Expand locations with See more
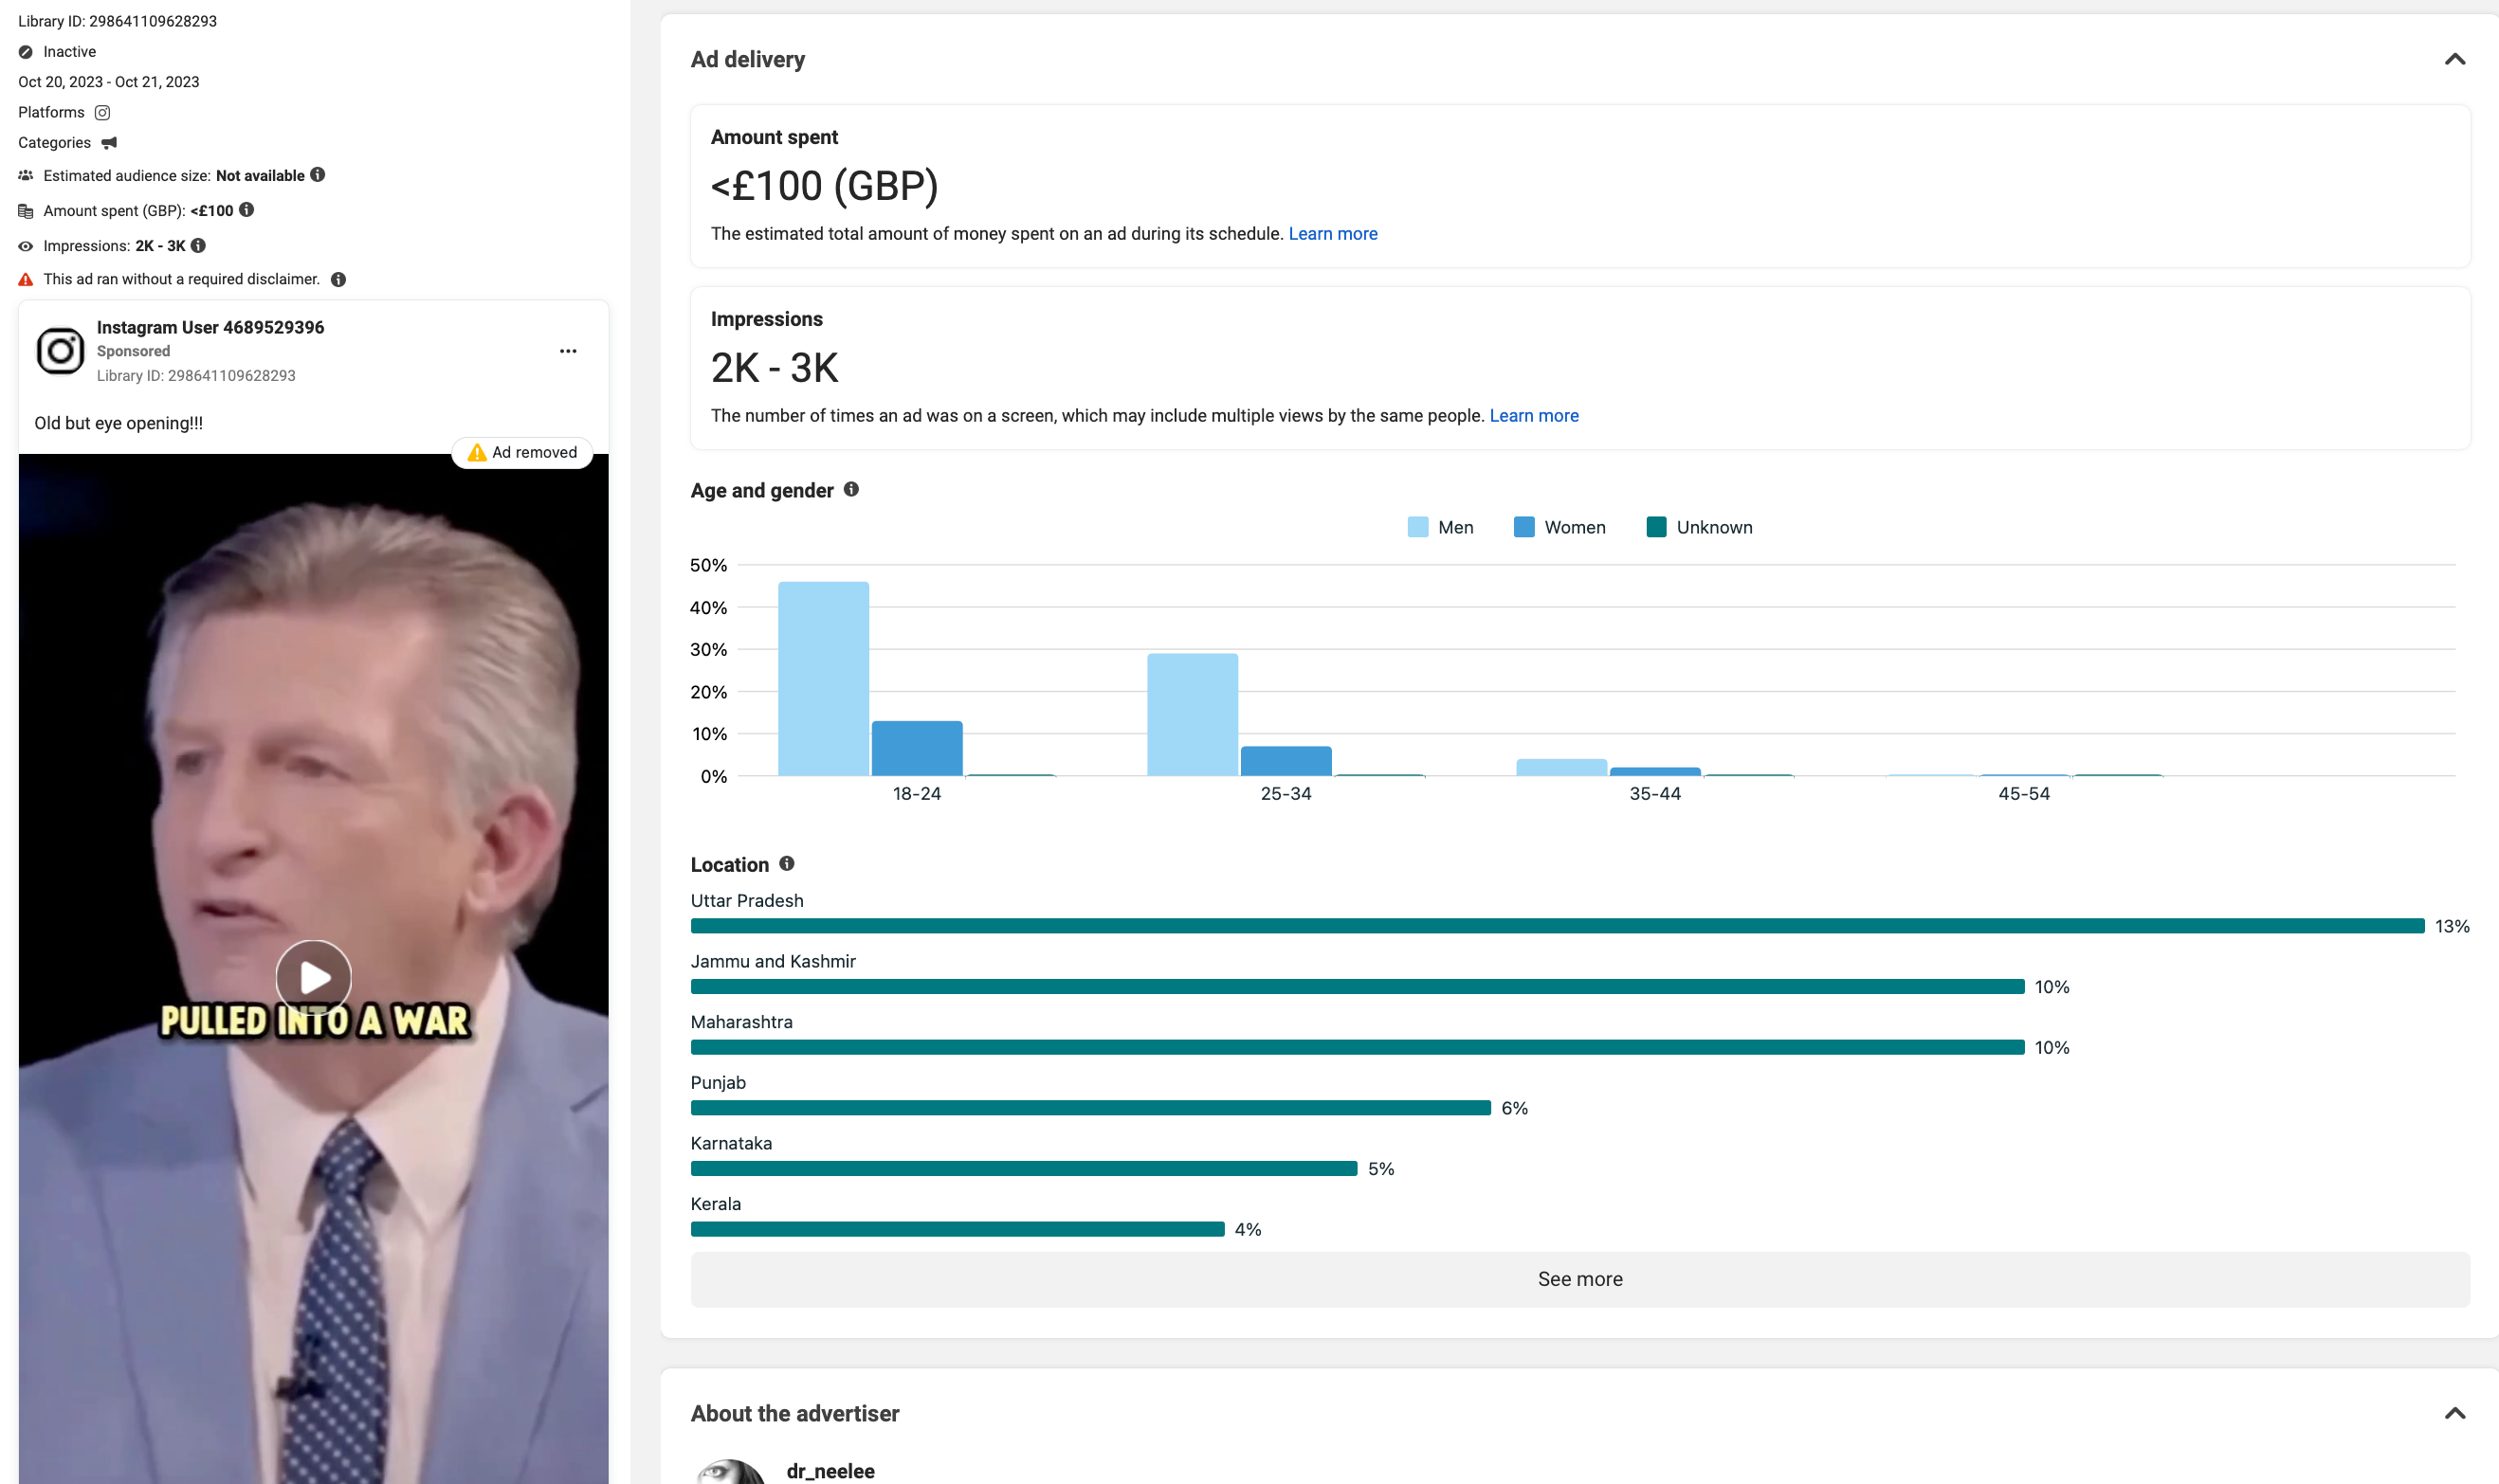Screen dimensions: 2499x1484 coord(1579,1279)
